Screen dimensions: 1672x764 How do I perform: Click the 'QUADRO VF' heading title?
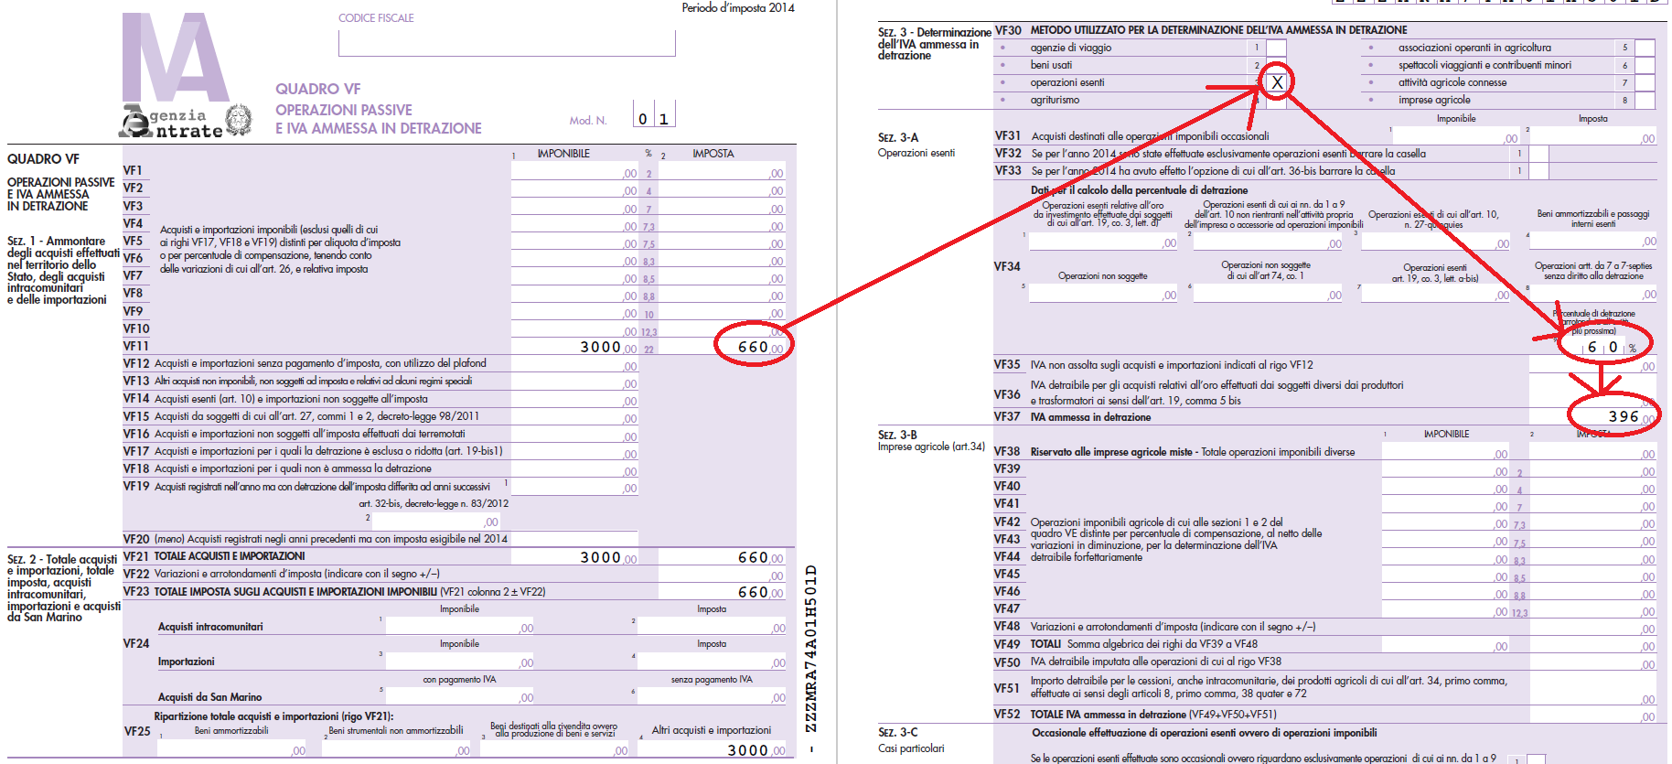[318, 89]
